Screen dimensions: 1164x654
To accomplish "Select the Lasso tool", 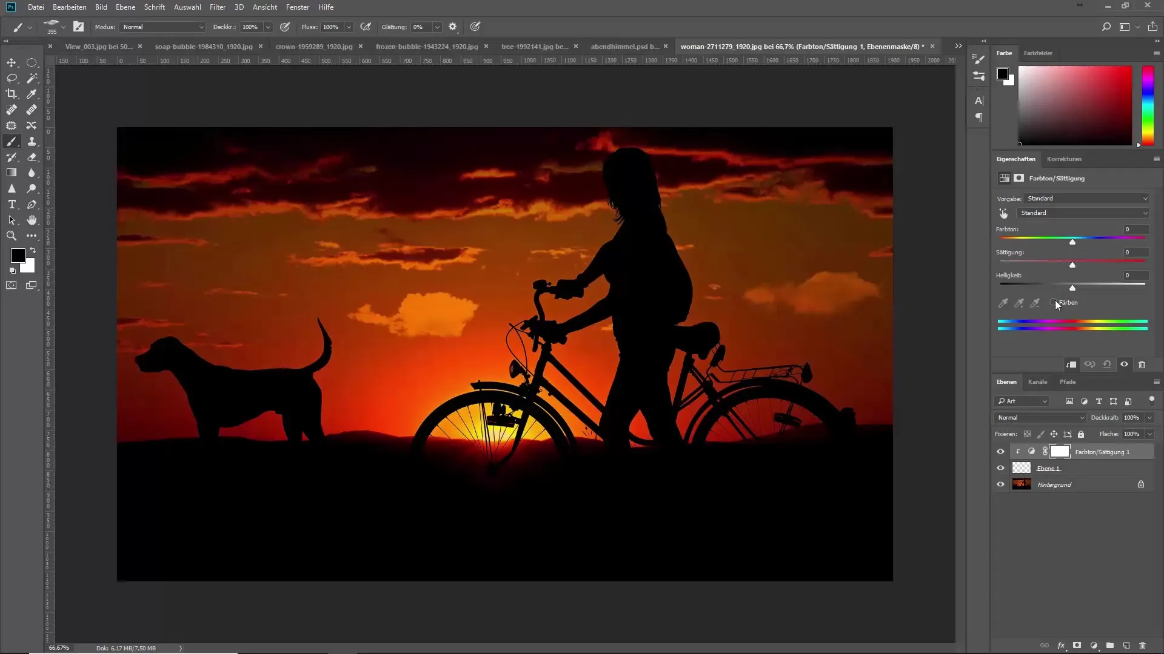I will click(12, 78).
